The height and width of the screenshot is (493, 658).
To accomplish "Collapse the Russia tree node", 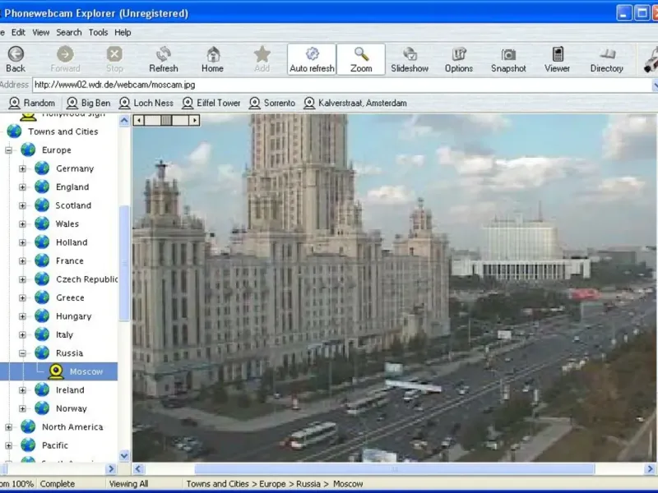I will coord(23,353).
